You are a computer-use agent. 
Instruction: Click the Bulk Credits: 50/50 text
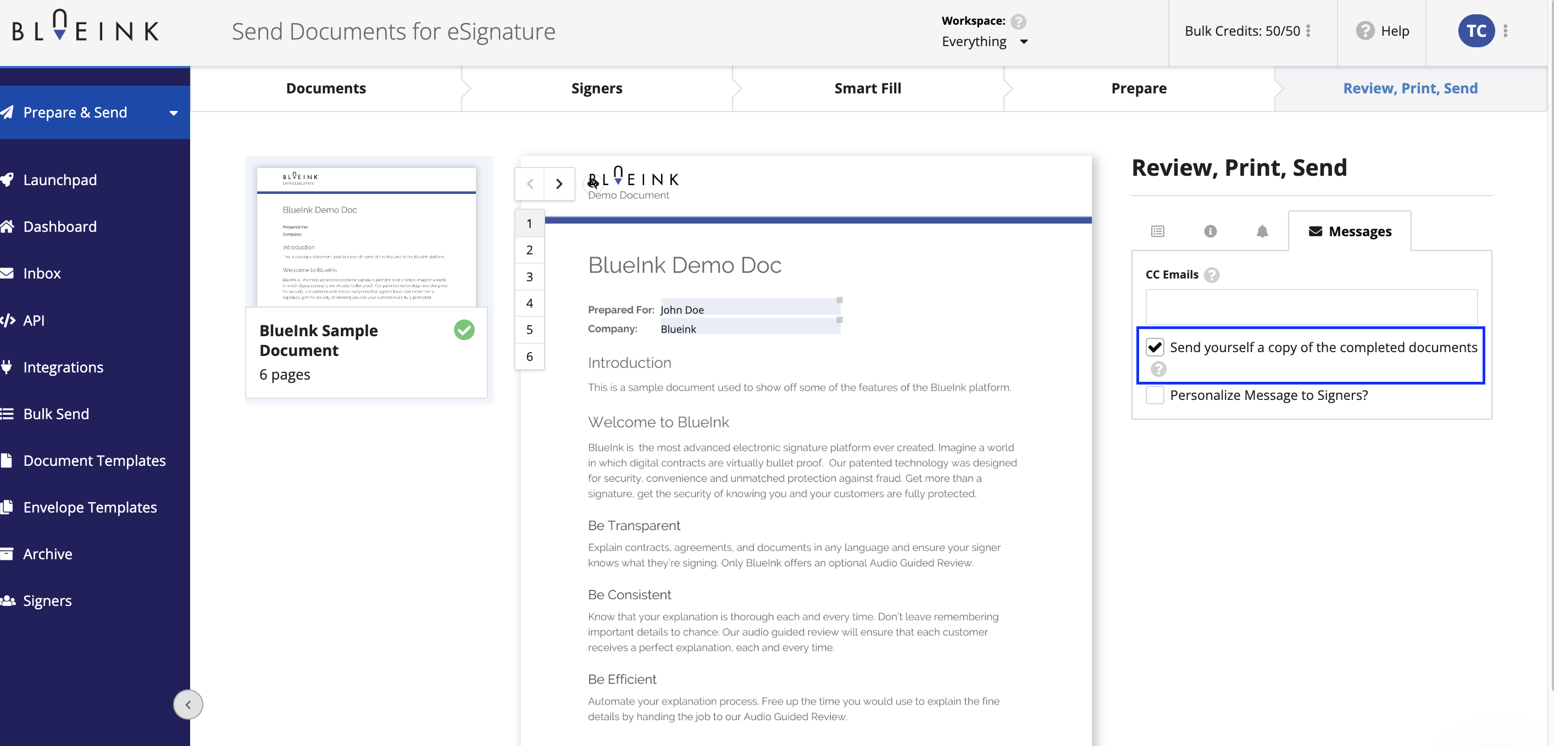tap(1241, 31)
